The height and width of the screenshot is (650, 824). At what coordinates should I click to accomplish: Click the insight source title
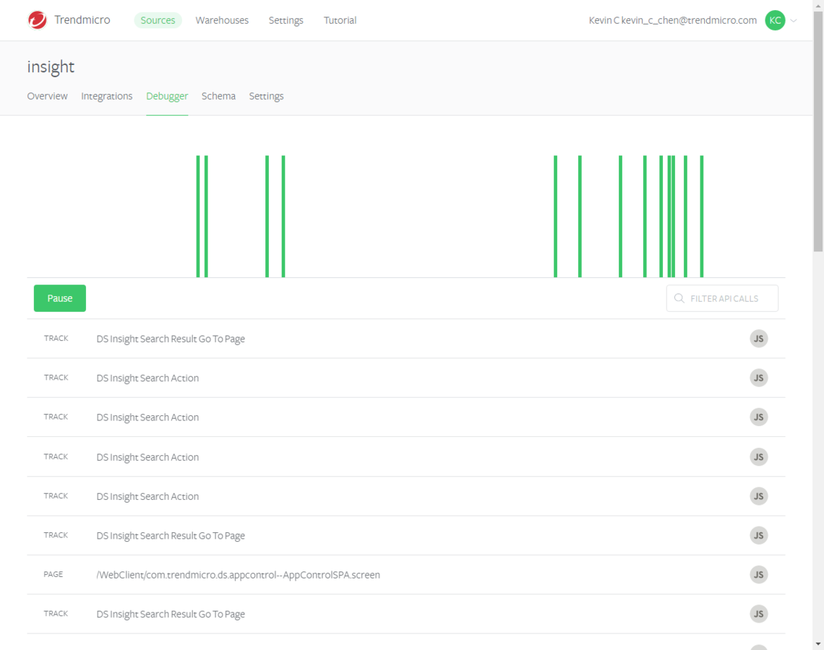pos(51,66)
